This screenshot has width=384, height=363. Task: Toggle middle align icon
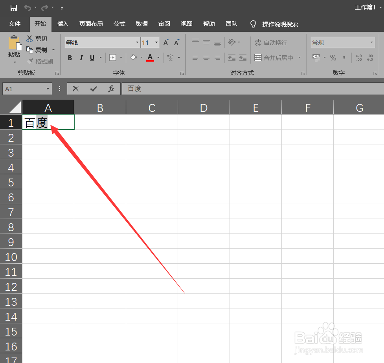(x=206, y=42)
